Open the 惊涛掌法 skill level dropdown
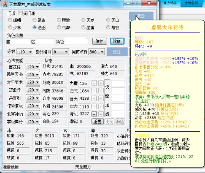Screen dimensions: 205x173 point(33,106)
